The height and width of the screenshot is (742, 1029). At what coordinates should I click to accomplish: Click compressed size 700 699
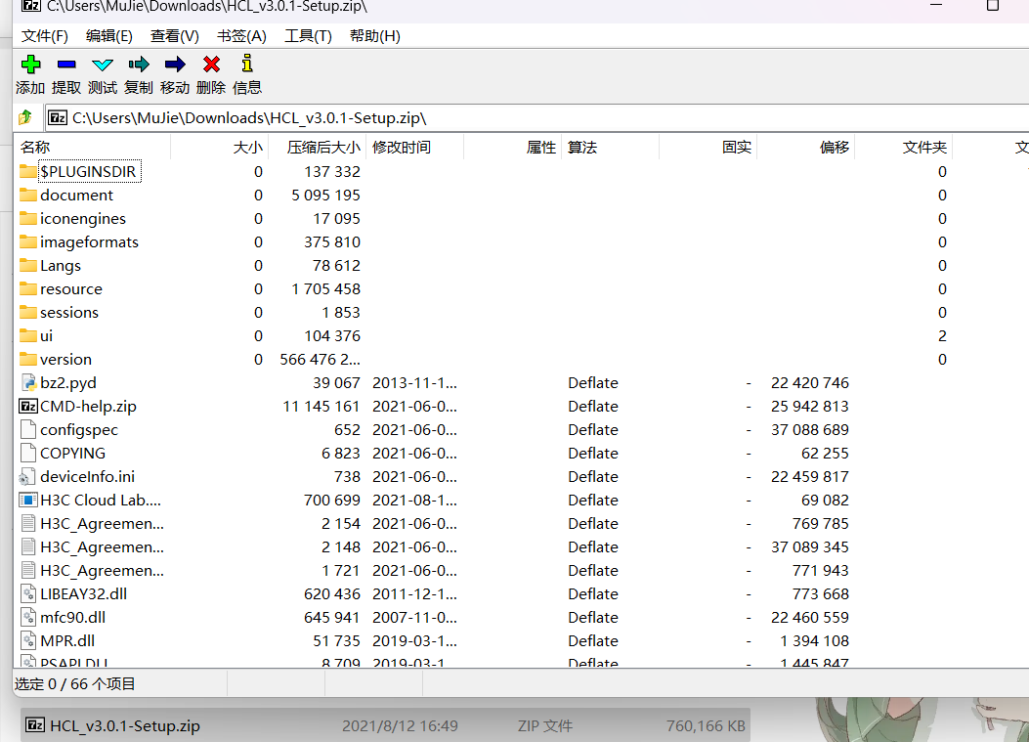[x=332, y=501]
